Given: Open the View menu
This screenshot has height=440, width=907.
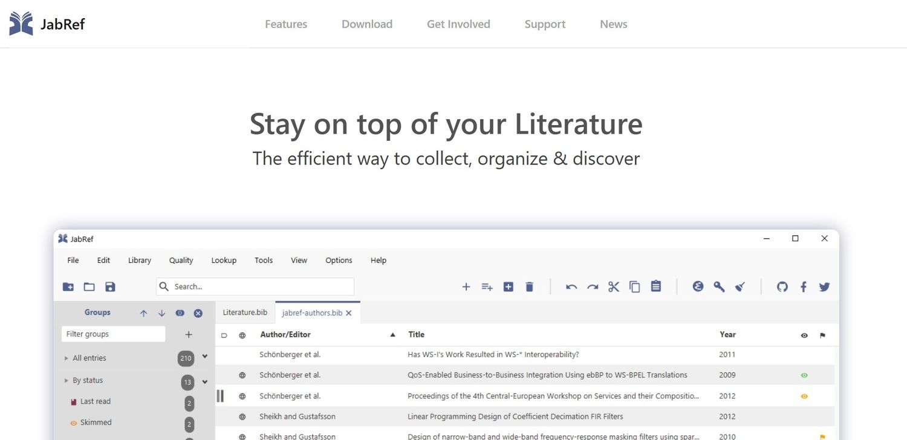Looking at the screenshot, I should pos(299,260).
